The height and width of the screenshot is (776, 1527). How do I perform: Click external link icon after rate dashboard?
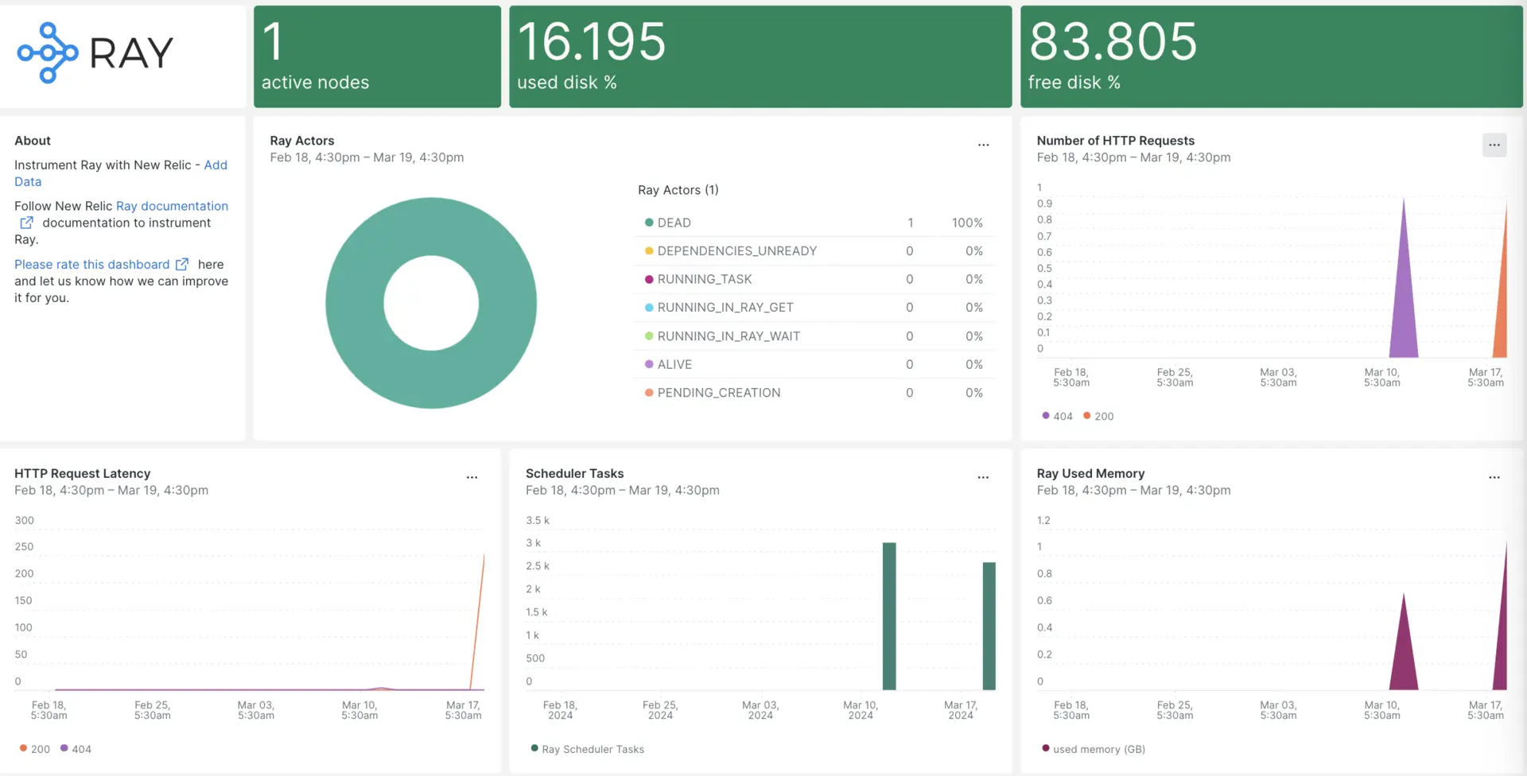click(182, 265)
